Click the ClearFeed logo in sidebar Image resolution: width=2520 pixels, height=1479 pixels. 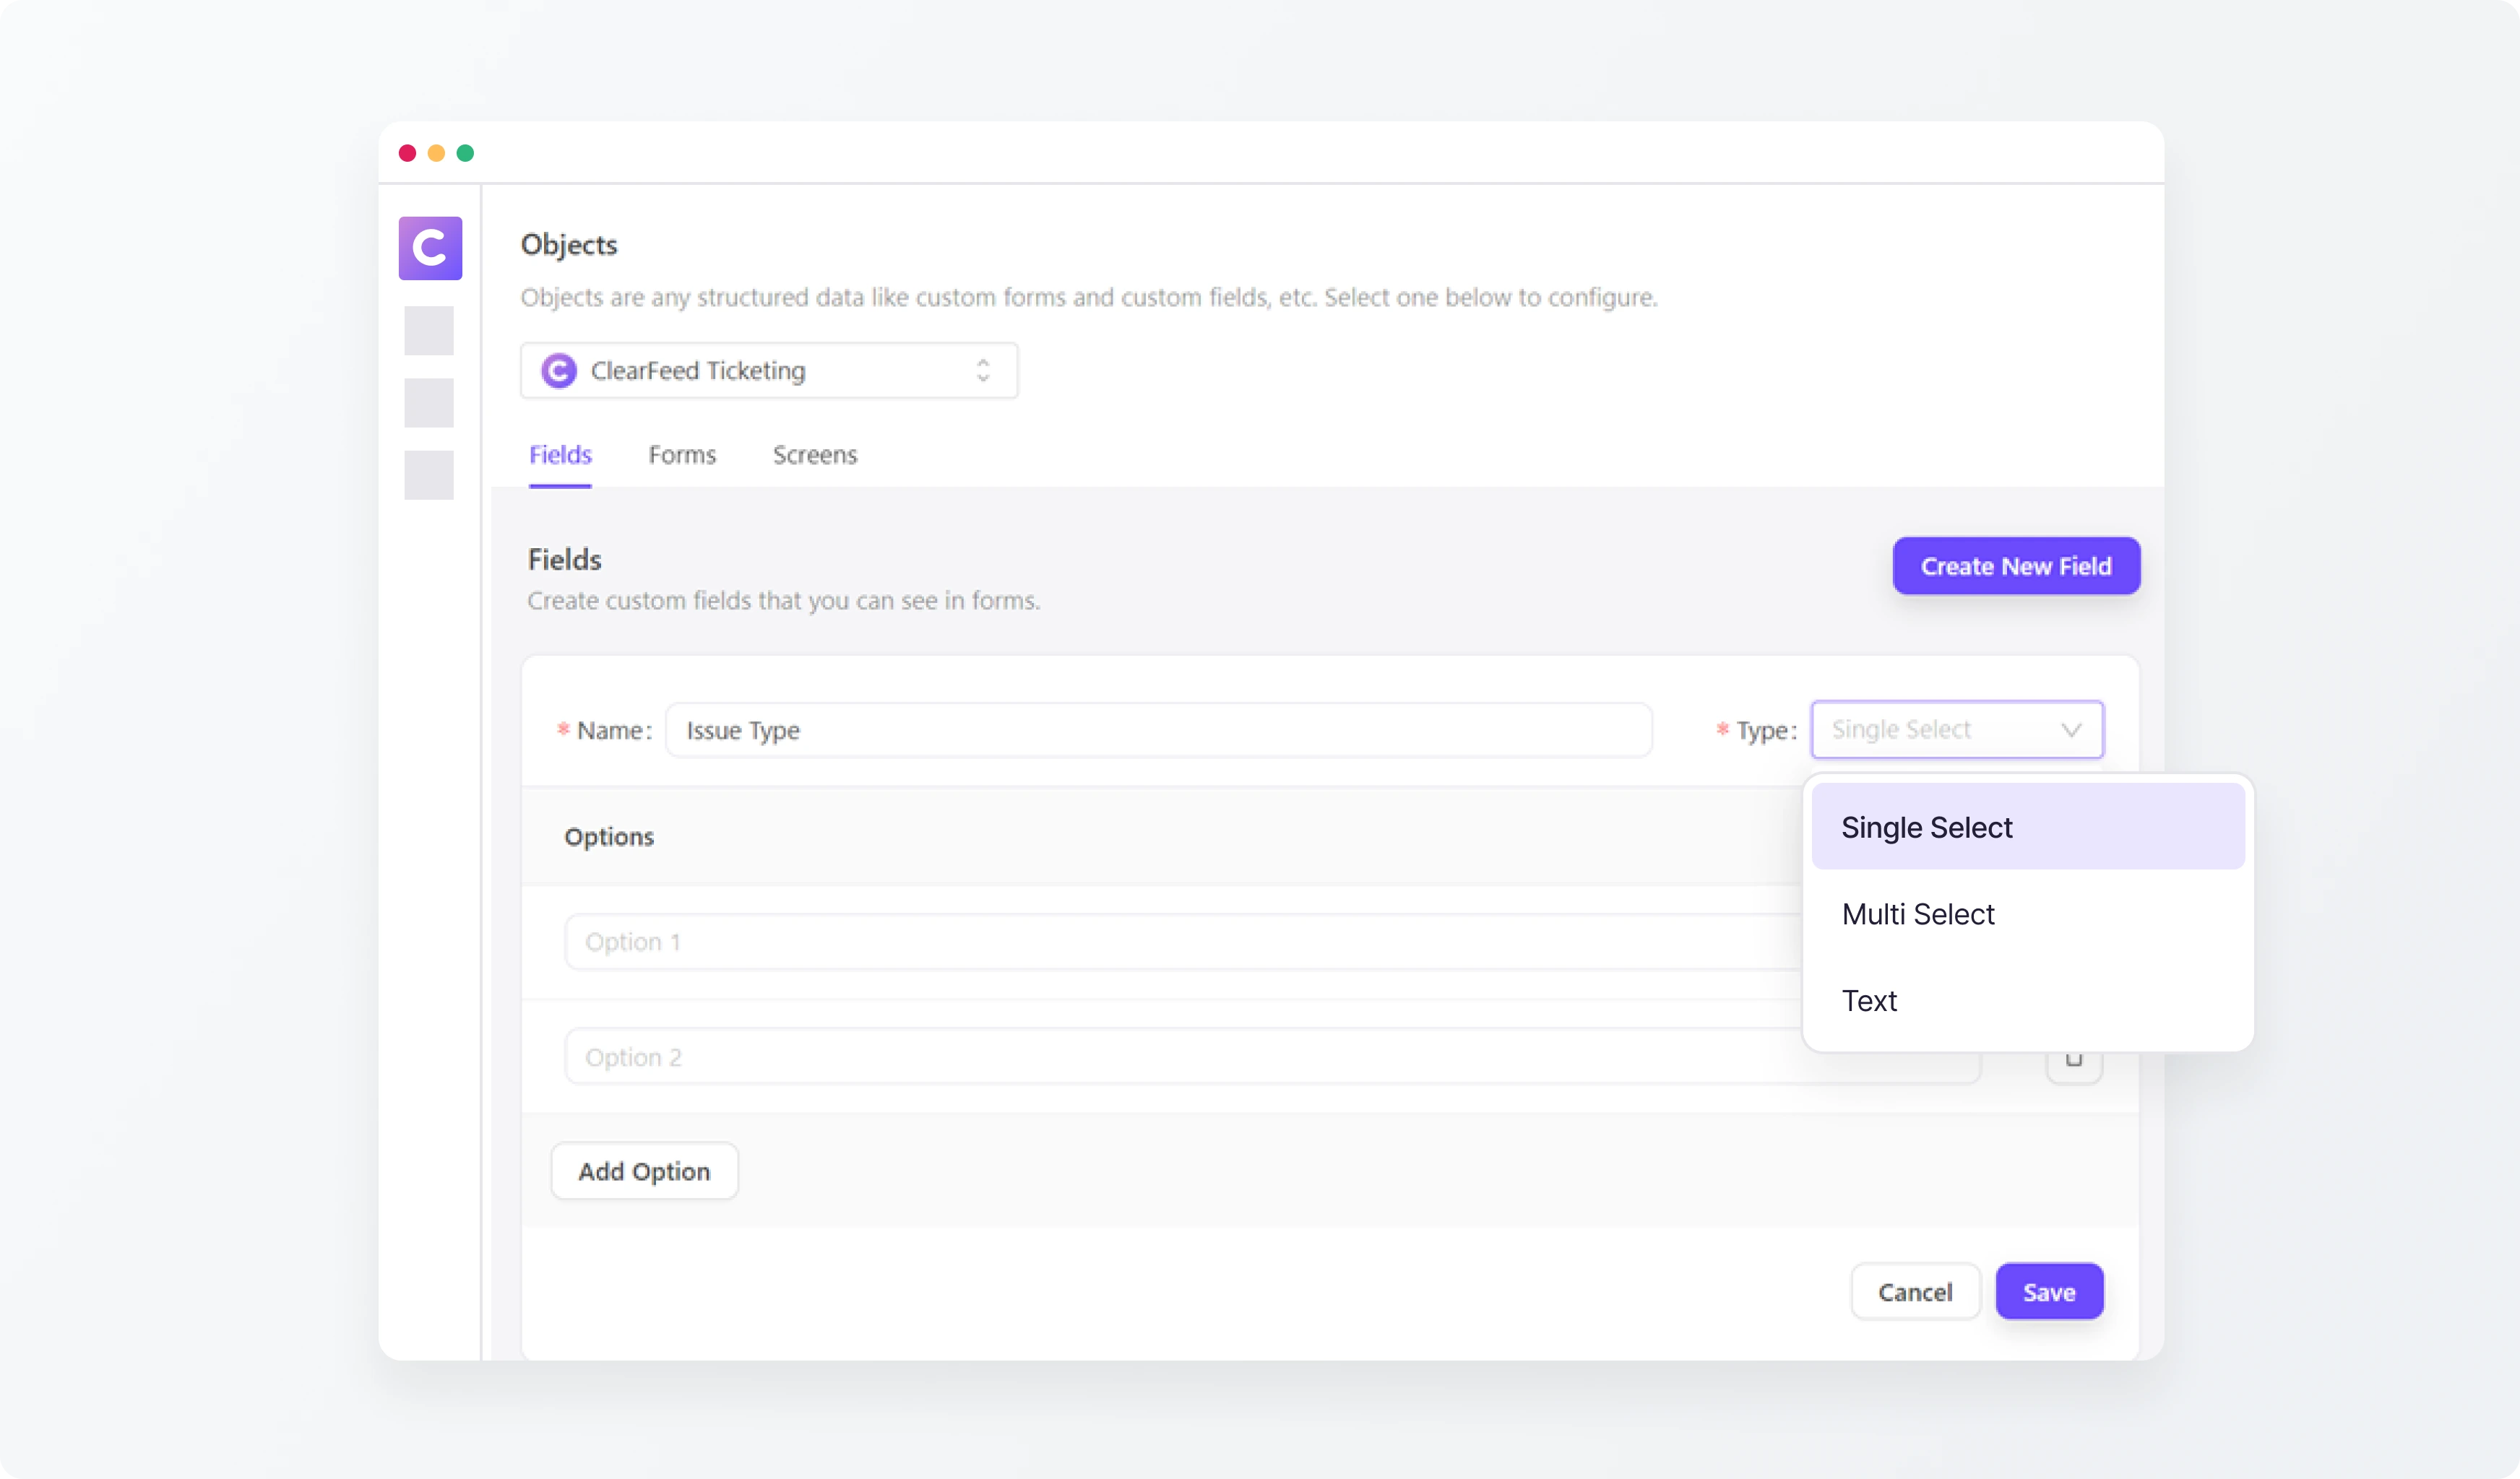(430, 248)
